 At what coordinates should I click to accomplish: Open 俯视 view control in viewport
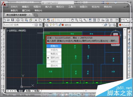pos(13,31)
